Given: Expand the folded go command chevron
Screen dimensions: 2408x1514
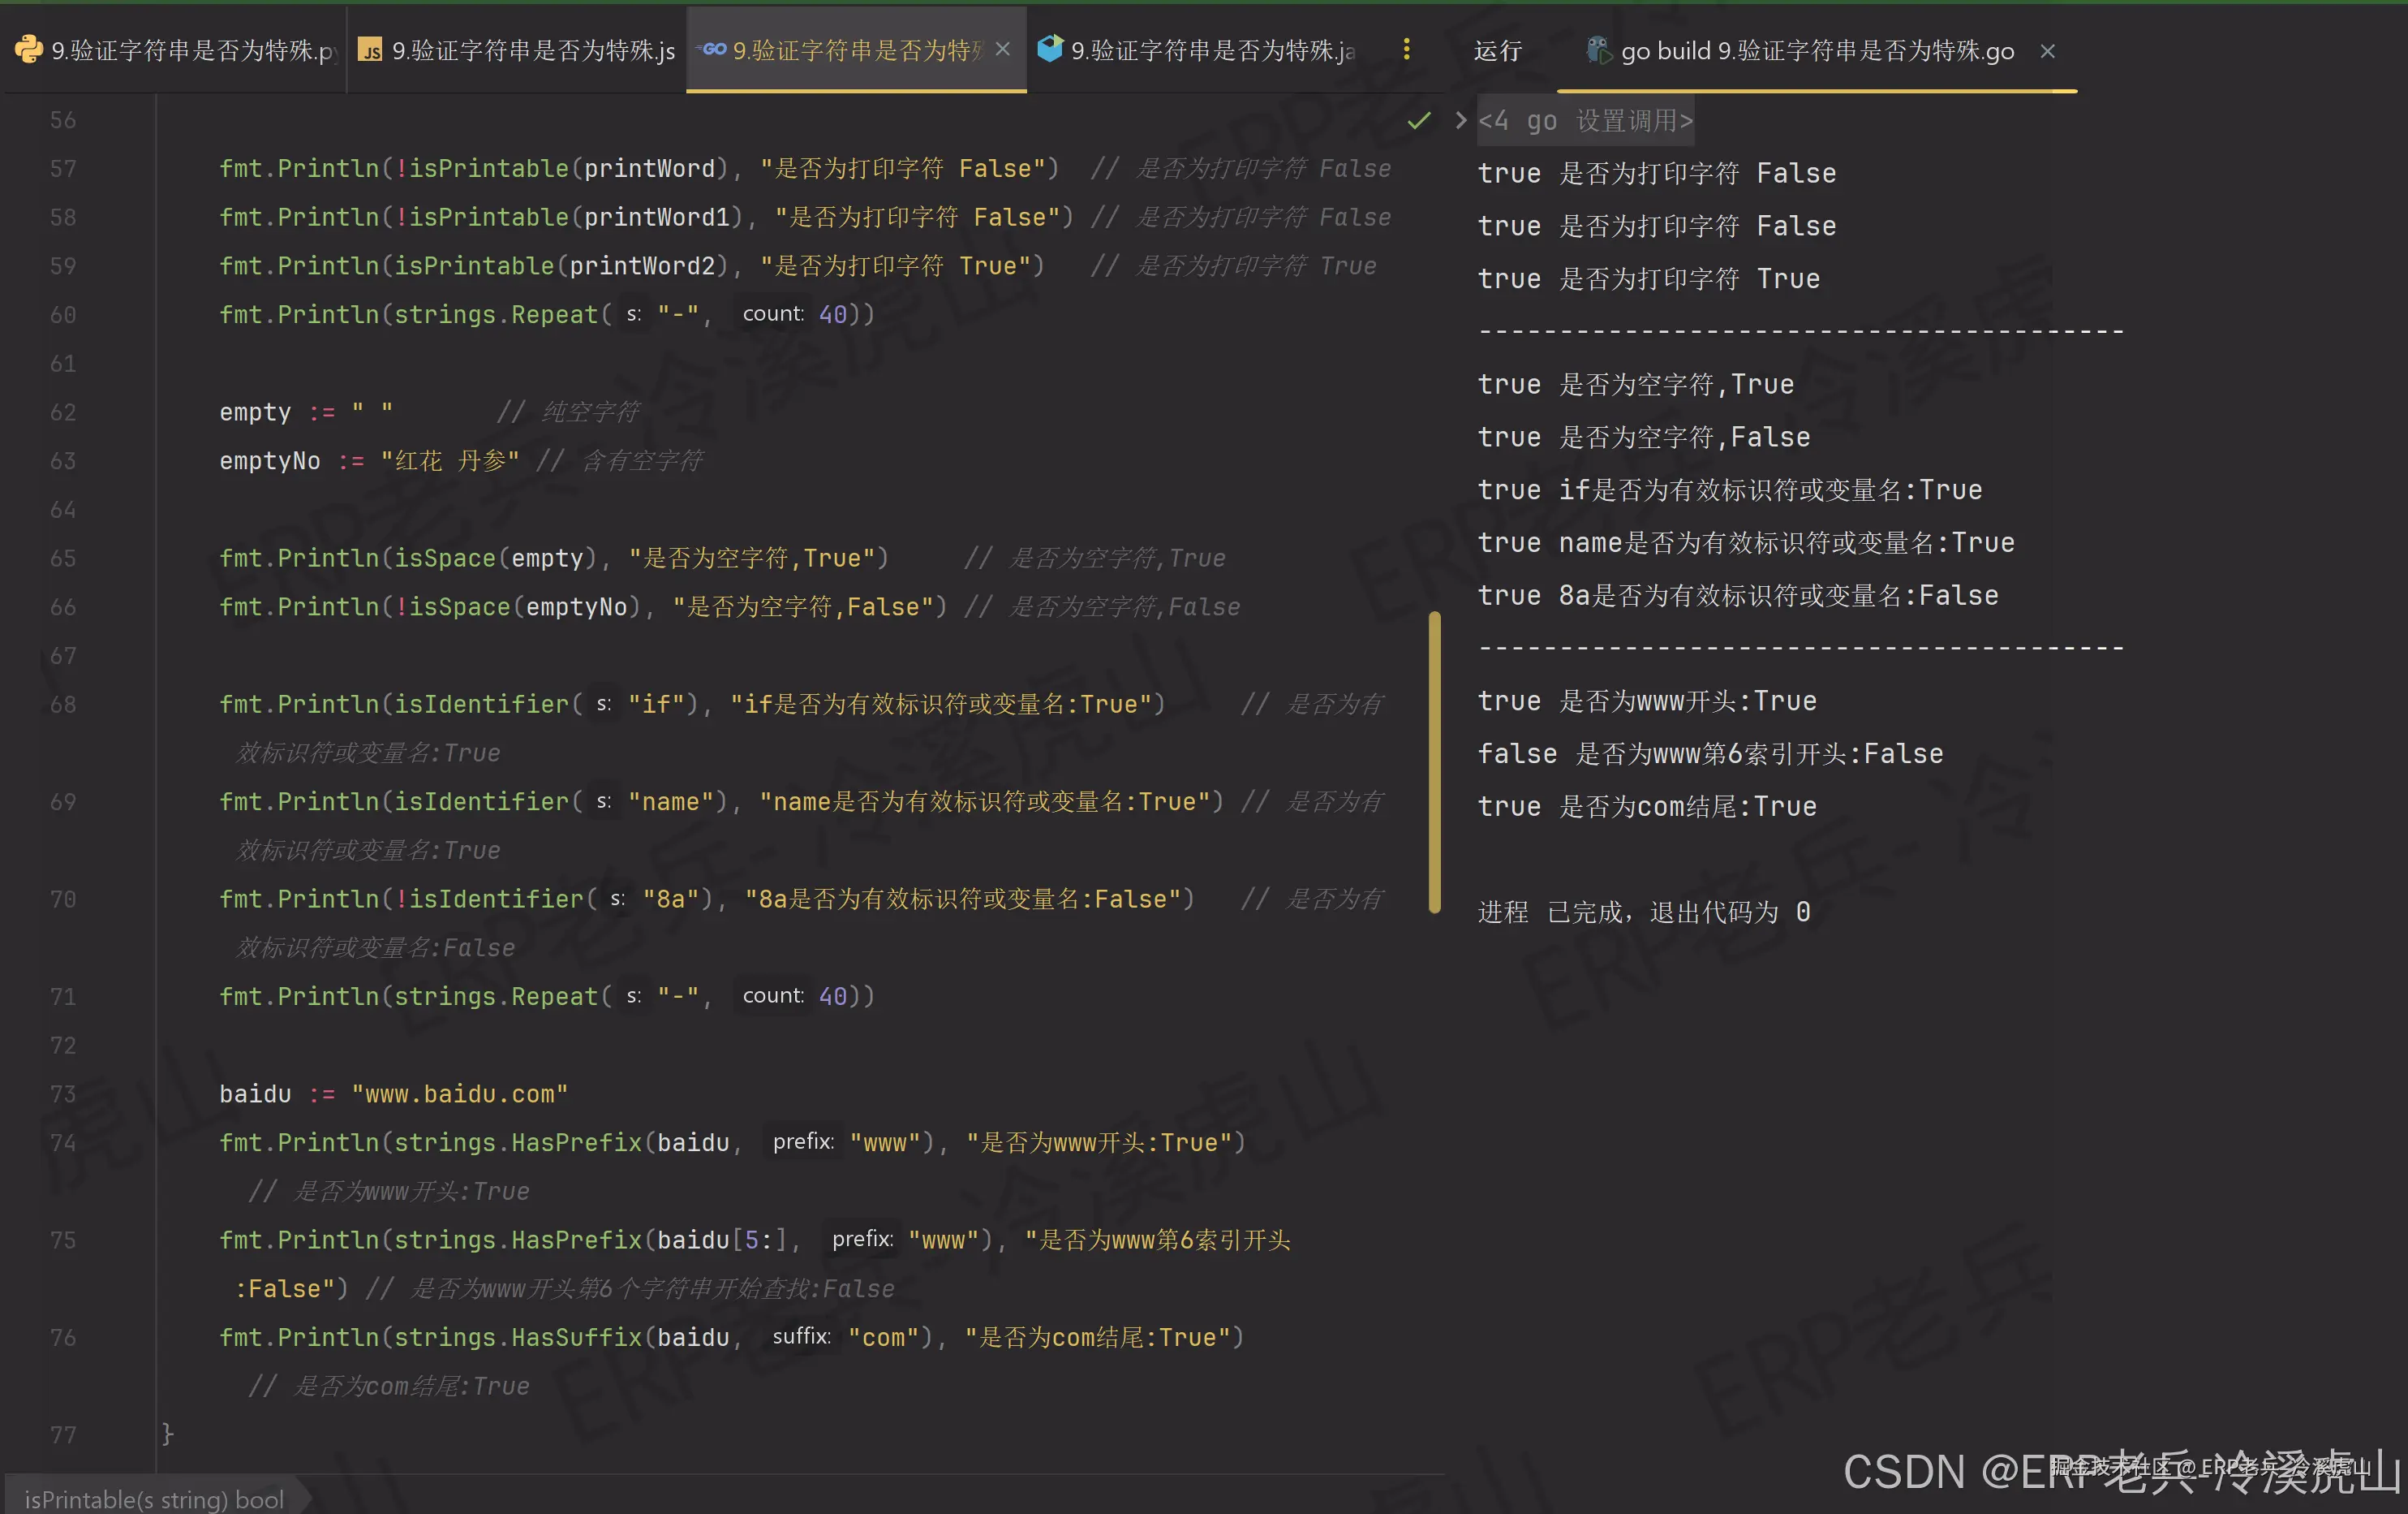Looking at the screenshot, I should (1460, 121).
